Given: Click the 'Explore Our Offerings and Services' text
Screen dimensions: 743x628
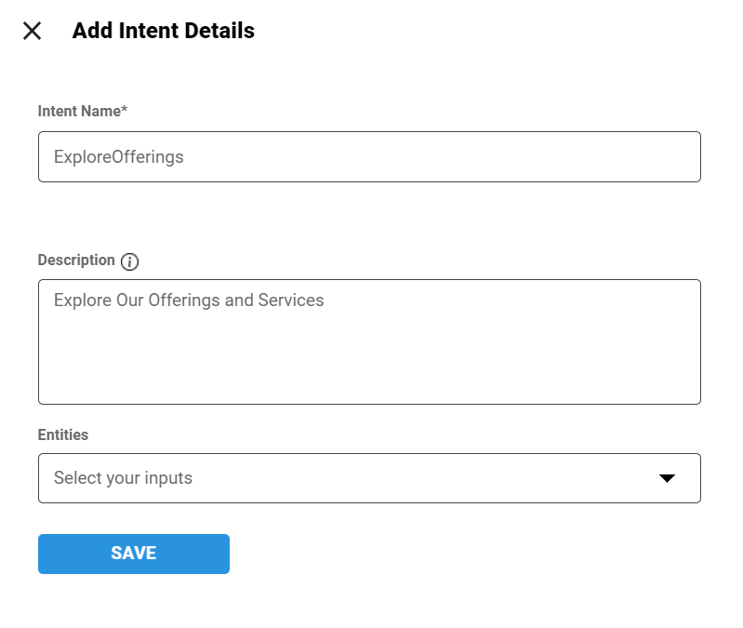Looking at the screenshot, I should point(189,301).
